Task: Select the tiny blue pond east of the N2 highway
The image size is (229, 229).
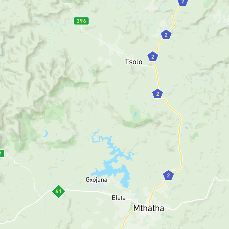Action: pyautogui.click(x=187, y=128)
